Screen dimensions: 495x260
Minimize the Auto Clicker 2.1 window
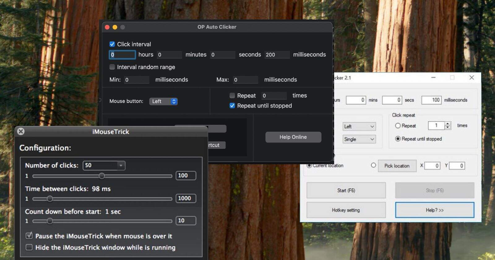pyautogui.click(x=433, y=78)
